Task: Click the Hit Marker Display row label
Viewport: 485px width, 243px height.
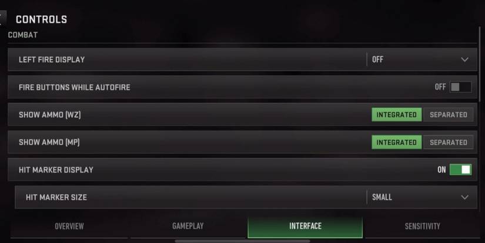Action: point(56,169)
